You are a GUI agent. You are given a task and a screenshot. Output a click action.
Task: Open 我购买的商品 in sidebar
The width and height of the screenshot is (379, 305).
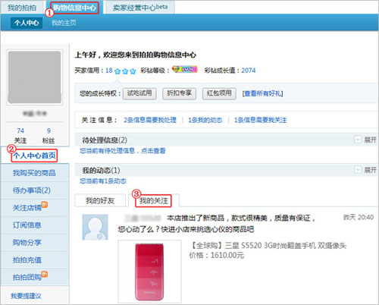point(35,173)
